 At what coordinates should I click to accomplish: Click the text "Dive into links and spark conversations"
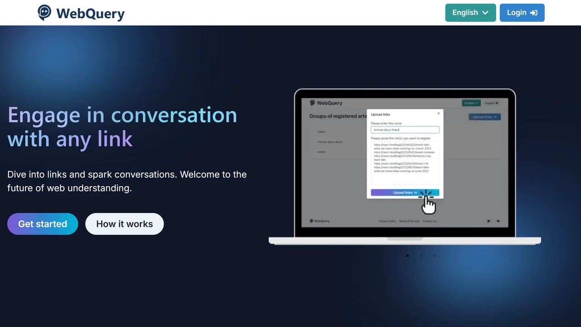pyautogui.click(x=92, y=174)
